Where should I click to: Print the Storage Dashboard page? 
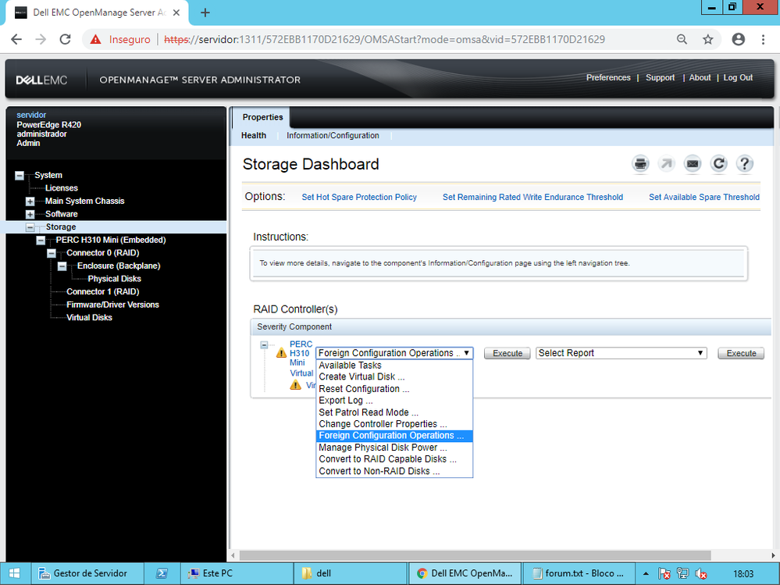(x=640, y=164)
